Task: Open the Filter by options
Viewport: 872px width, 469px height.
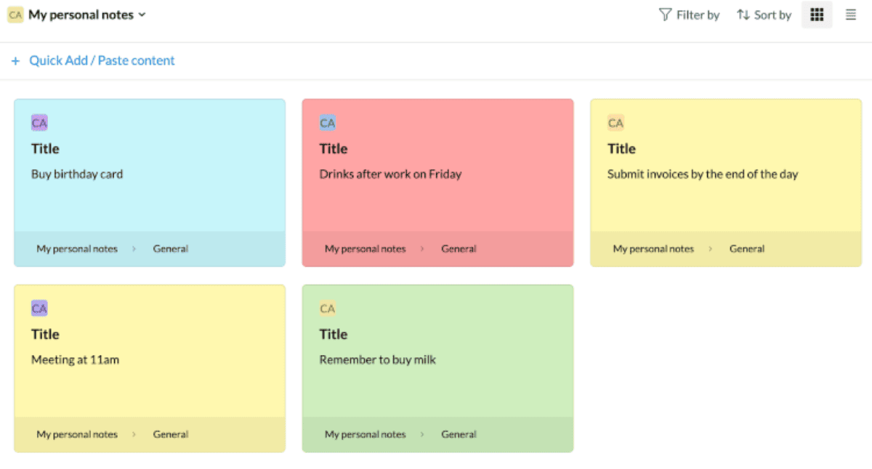Action: (689, 15)
